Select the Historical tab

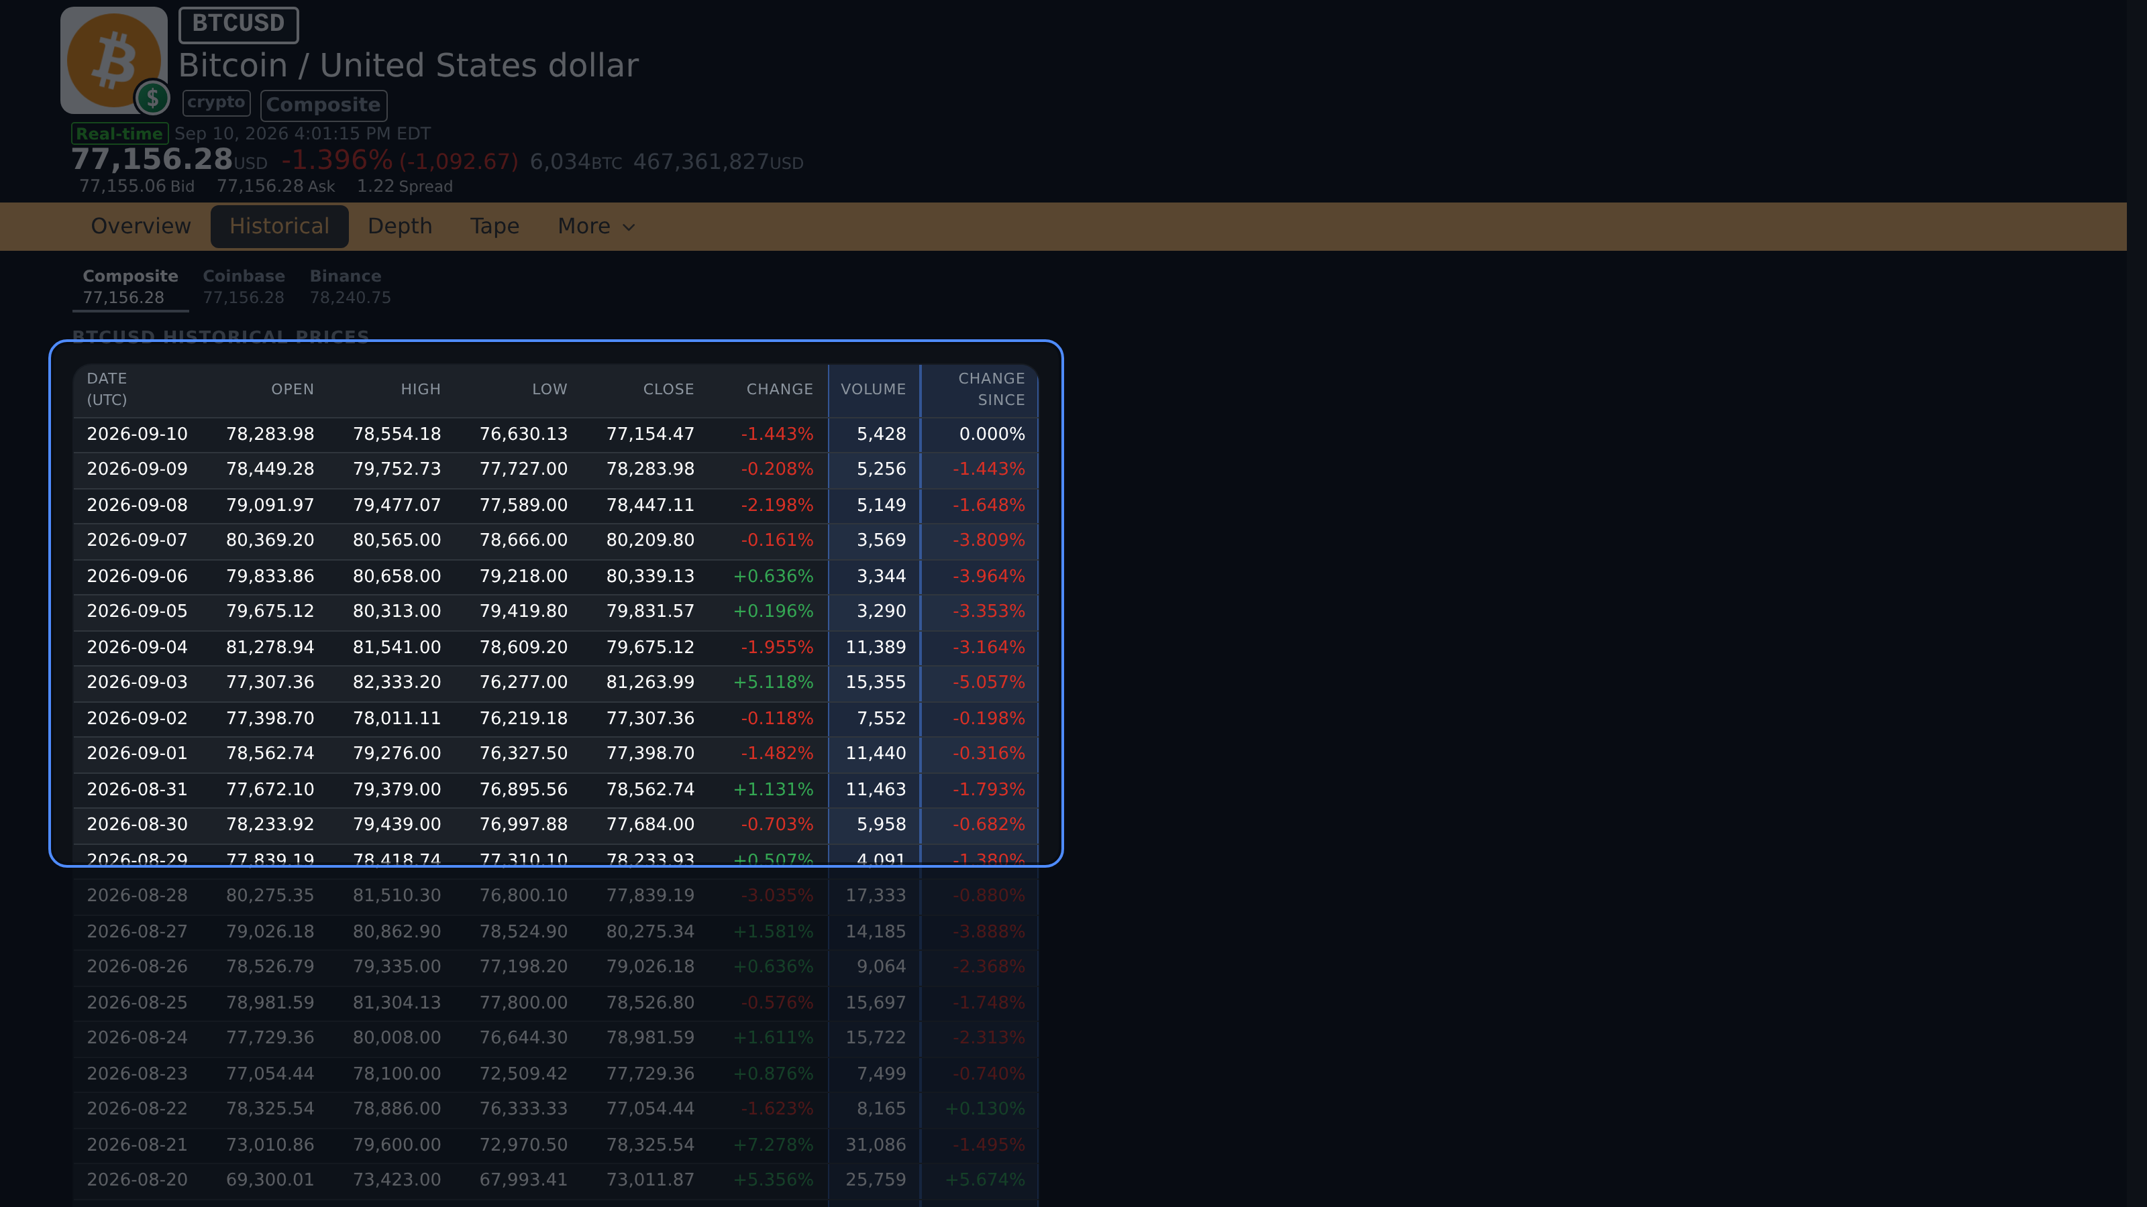tap(279, 227)
